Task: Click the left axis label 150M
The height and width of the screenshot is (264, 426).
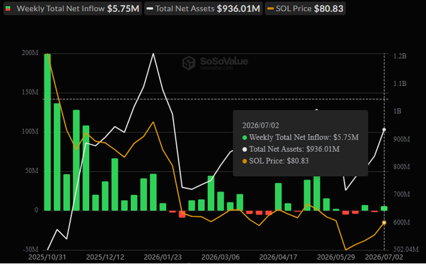Action: coord(30,92)
